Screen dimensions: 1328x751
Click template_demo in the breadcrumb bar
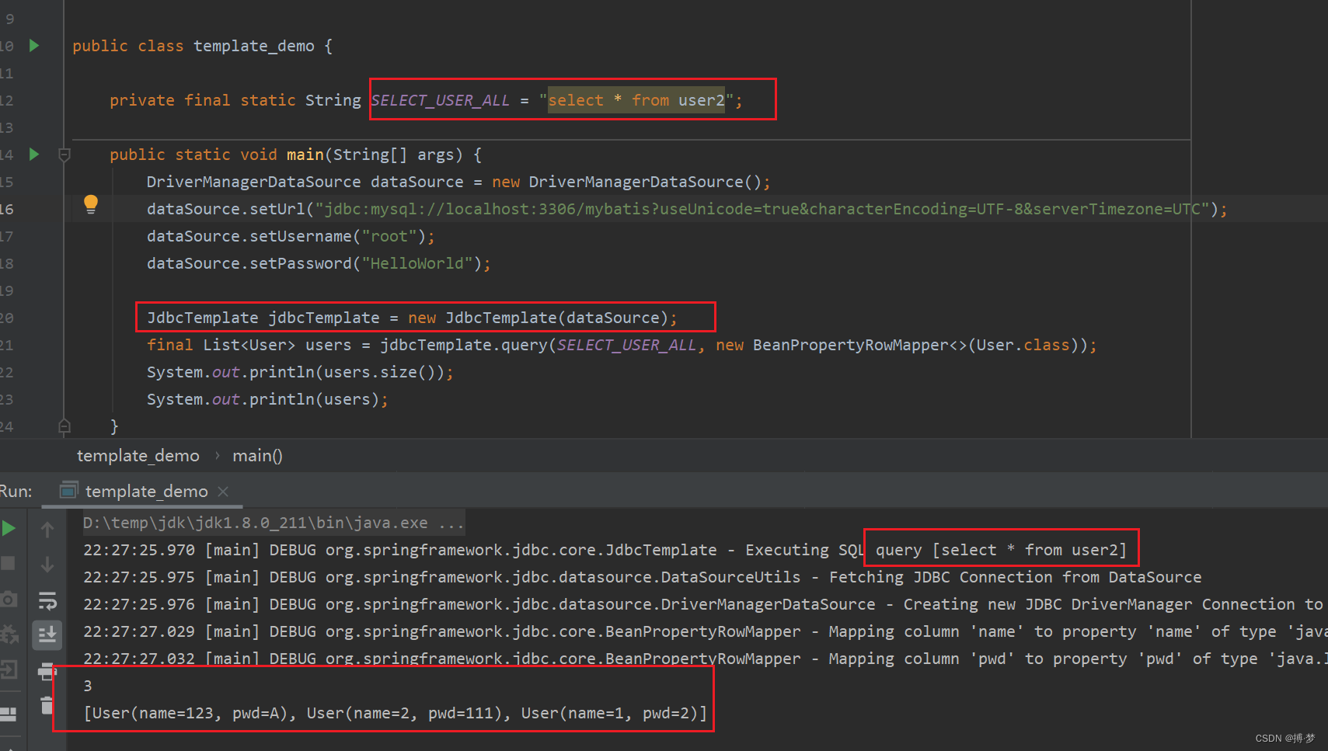pyautogui.click(x=138, y=456)
